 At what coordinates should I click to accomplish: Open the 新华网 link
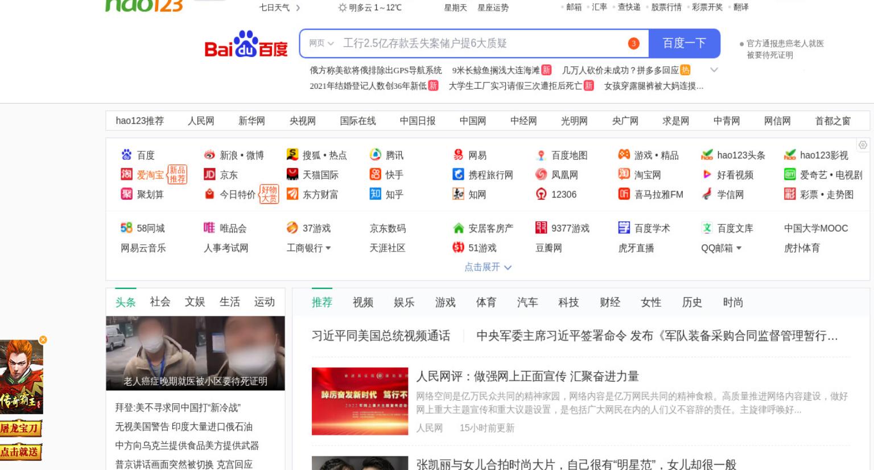pos(252,121)
